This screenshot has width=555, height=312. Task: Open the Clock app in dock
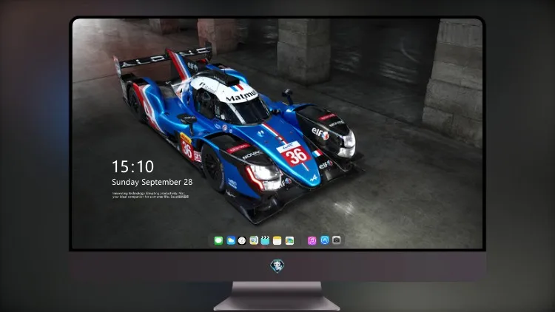[242, 240]
